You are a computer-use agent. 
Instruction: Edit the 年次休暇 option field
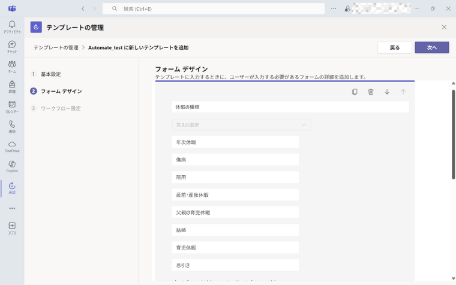click(x=235, y=142)
